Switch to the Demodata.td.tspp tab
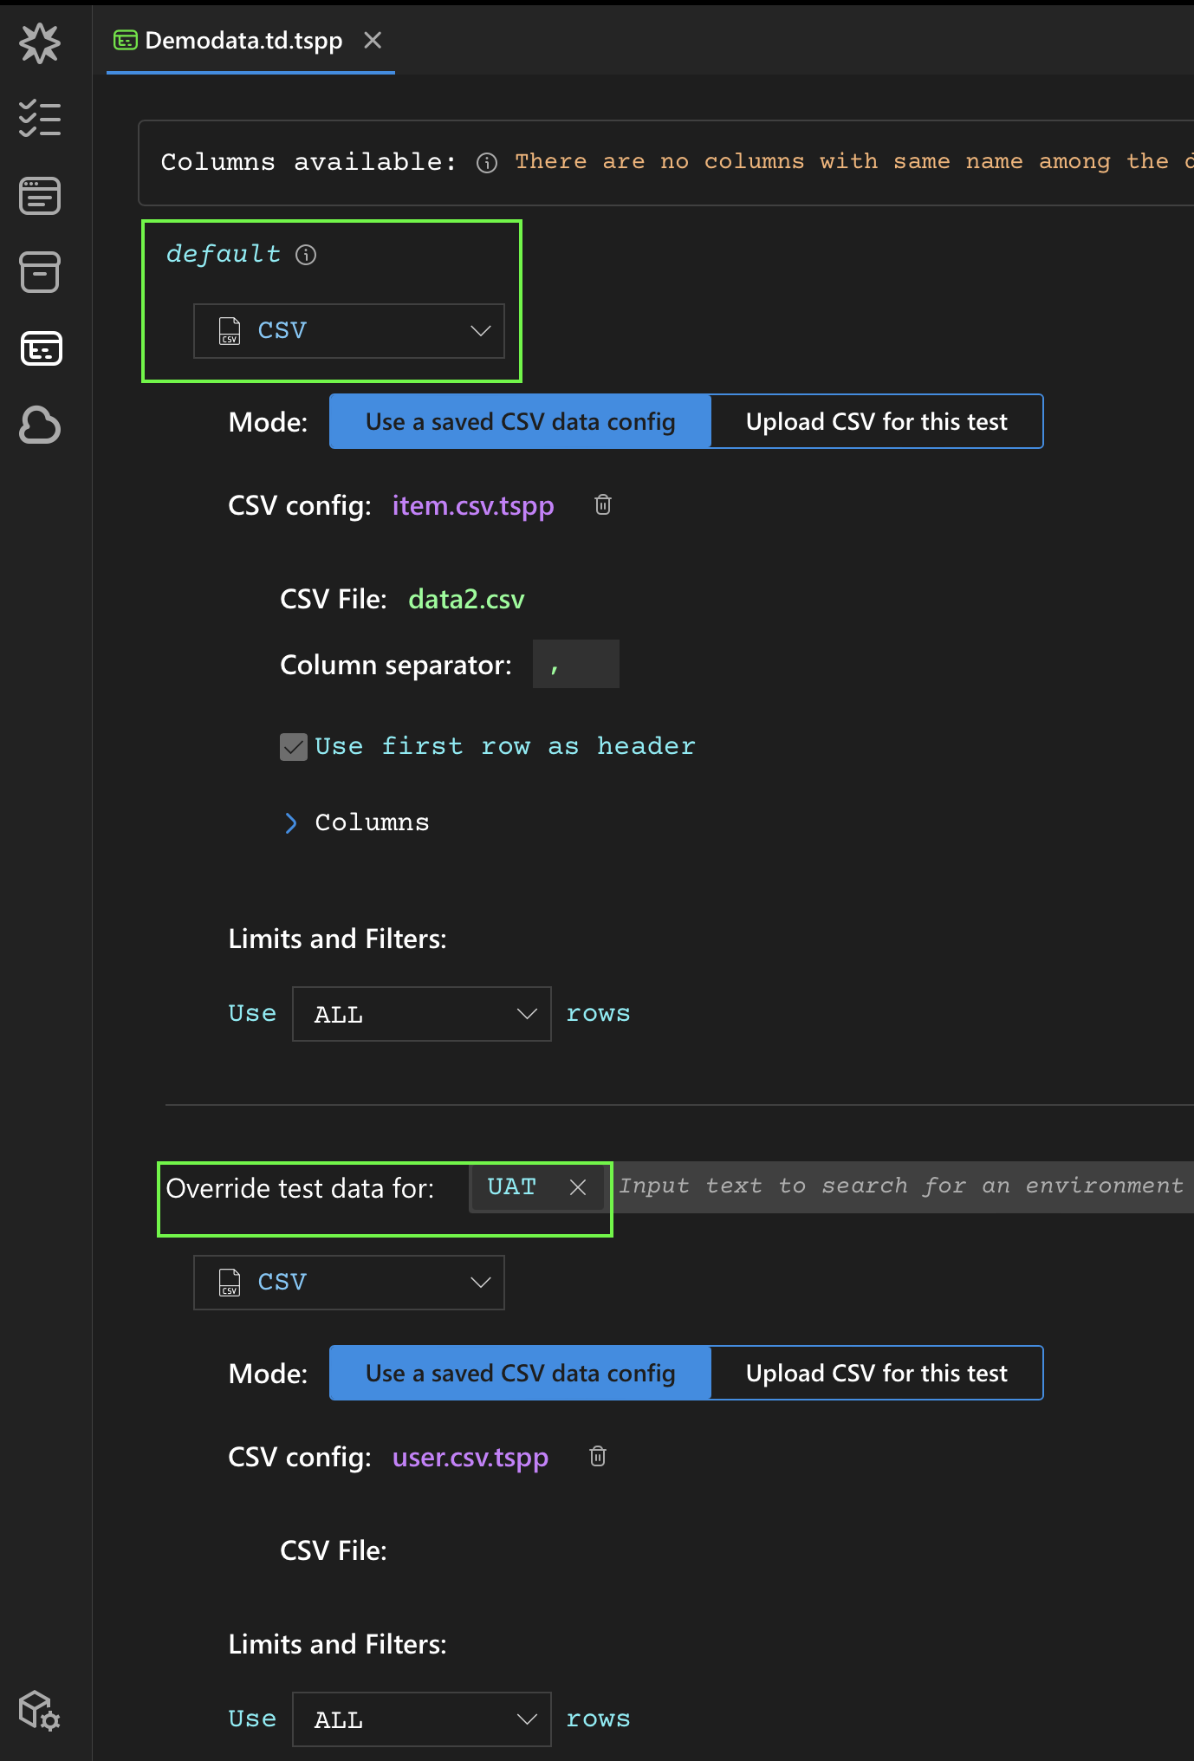1194x1761 pixels. coord(243,41)
